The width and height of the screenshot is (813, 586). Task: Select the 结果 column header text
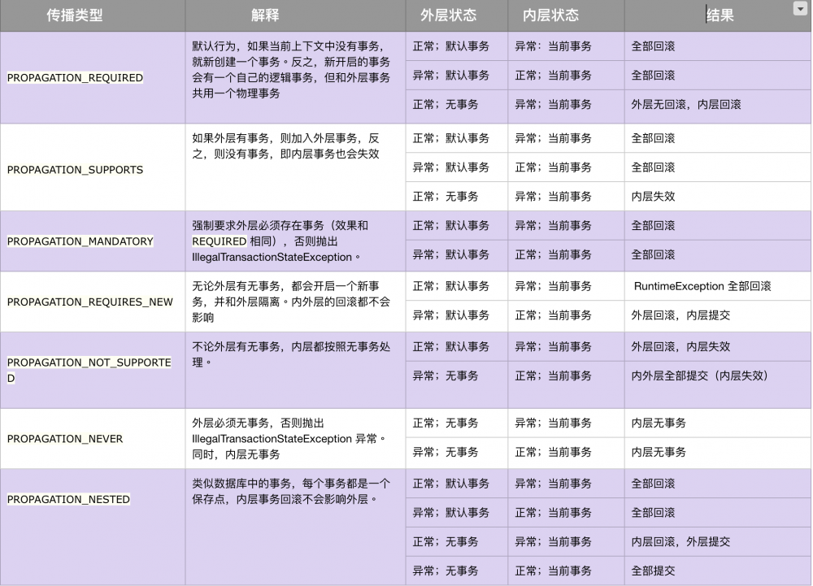pos(720,15)
